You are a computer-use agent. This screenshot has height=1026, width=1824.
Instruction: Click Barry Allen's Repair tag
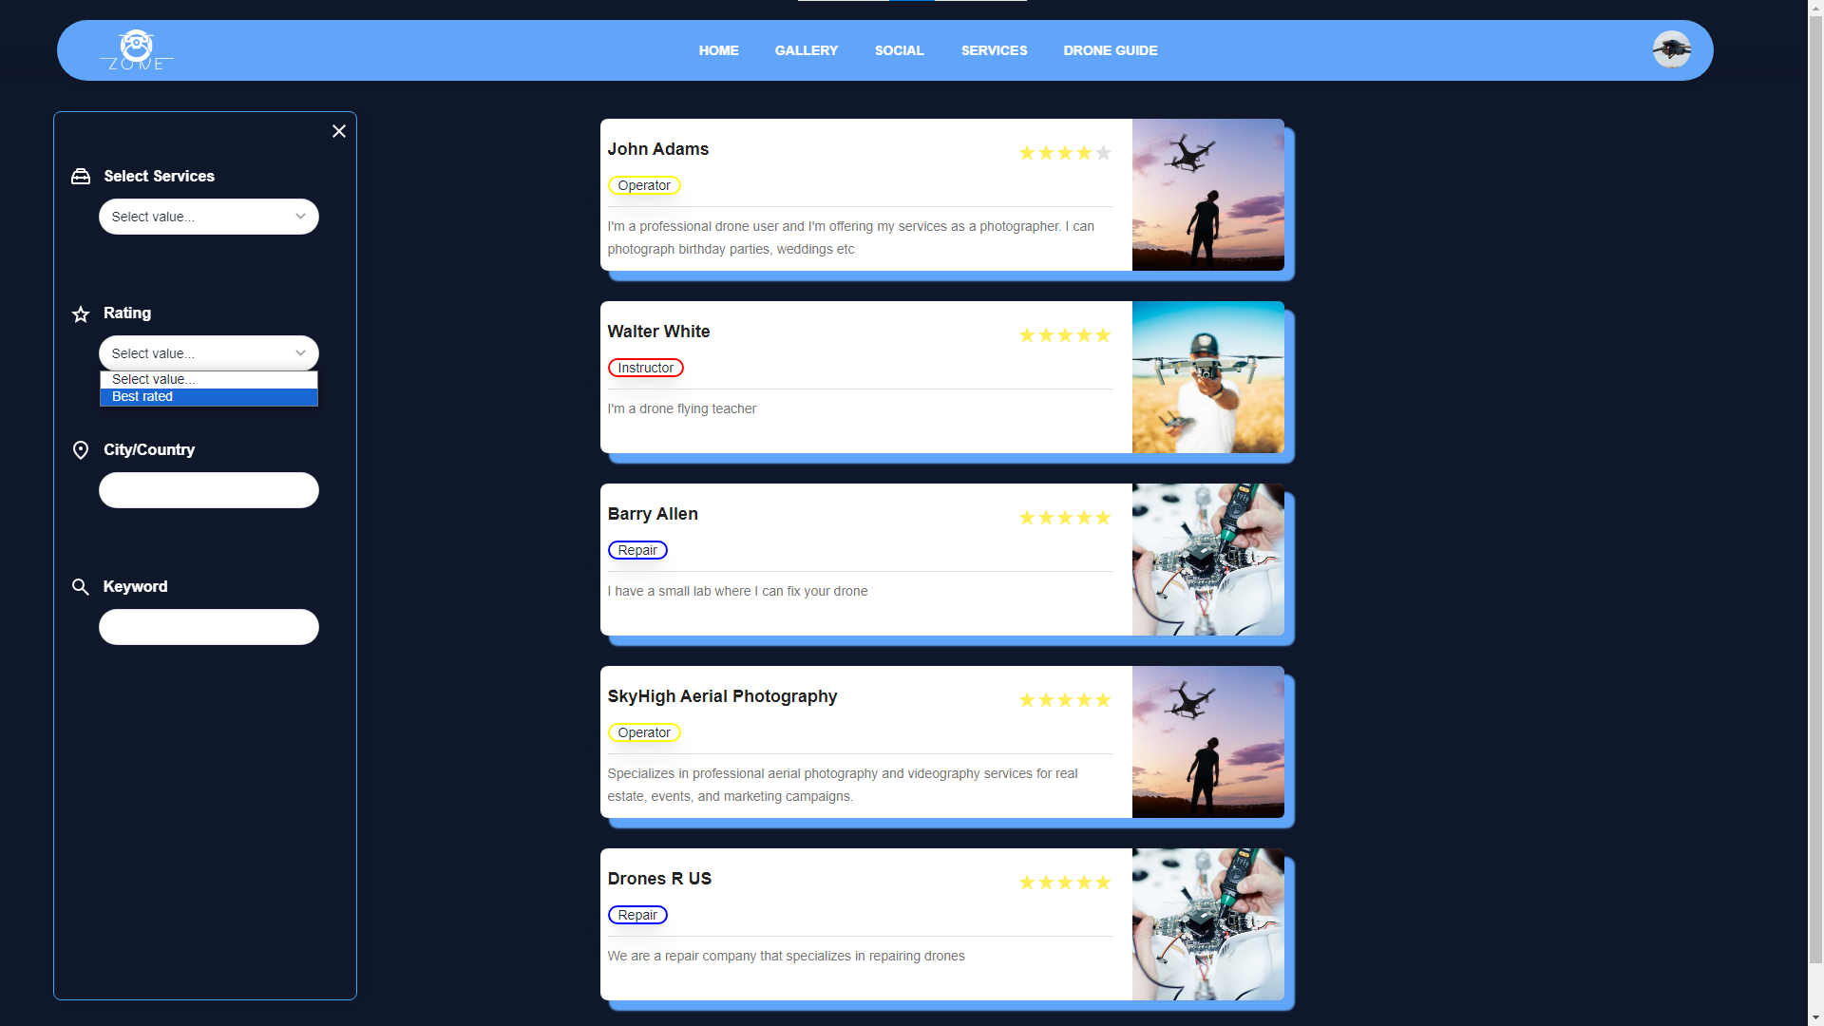click(x=637, y=551)
